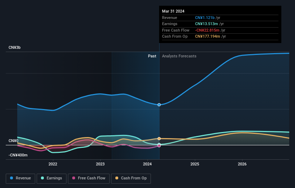Hide the Earnings series via the legend
Viewport: 295px width, 188px height.
click(51, 178)
